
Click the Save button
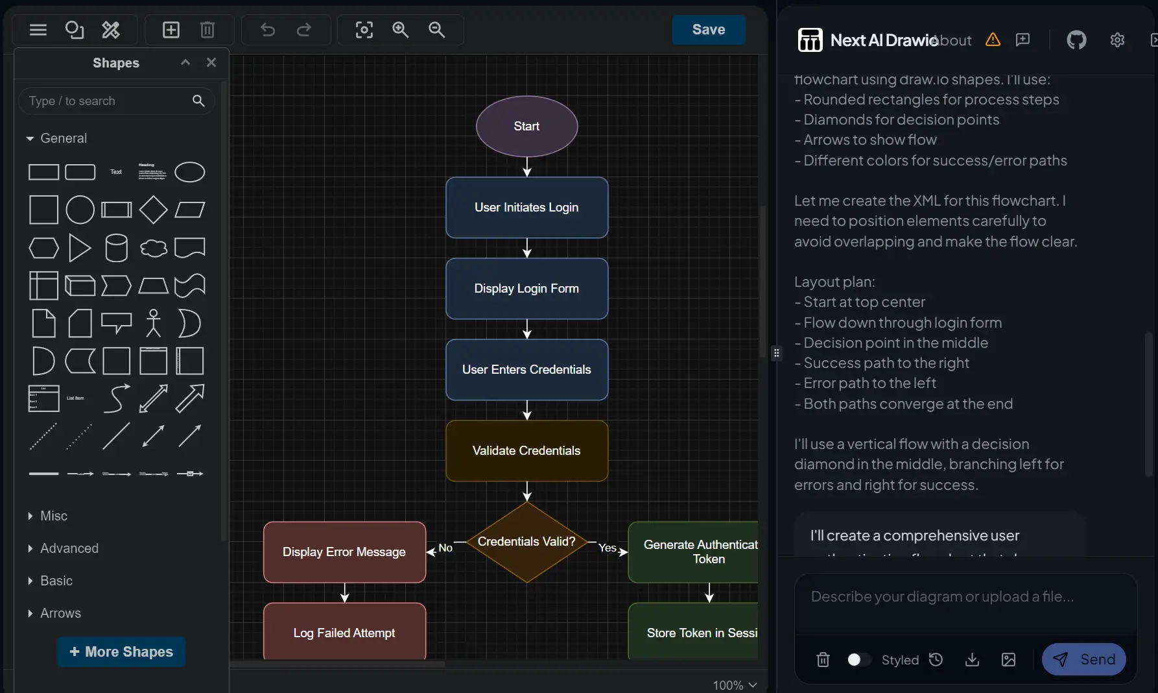point(708,30)
